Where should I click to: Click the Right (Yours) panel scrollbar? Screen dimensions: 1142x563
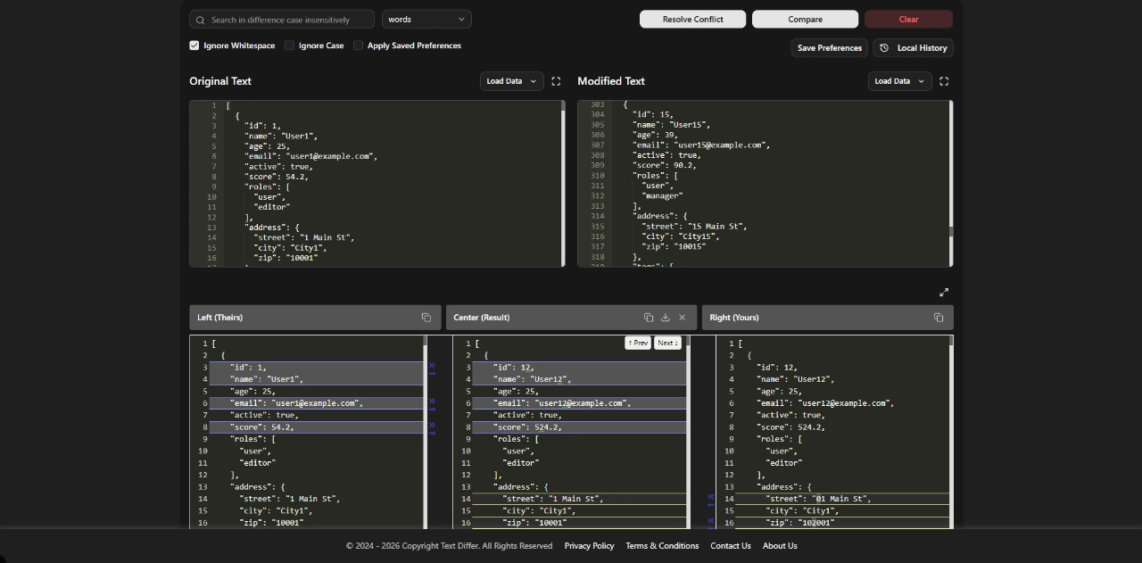pyautogui.click(x=951, y=432)
